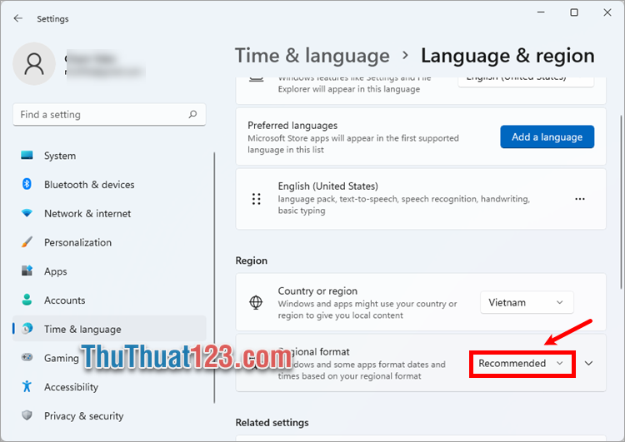The width and height of the screenshot is (625, 442).
Task: Open the Recommended regional format dropdown
Action: 522,364
